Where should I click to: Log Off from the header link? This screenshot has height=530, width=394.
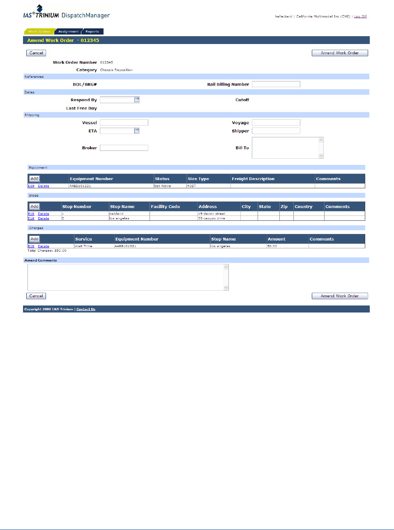click(x=360, y=16)
